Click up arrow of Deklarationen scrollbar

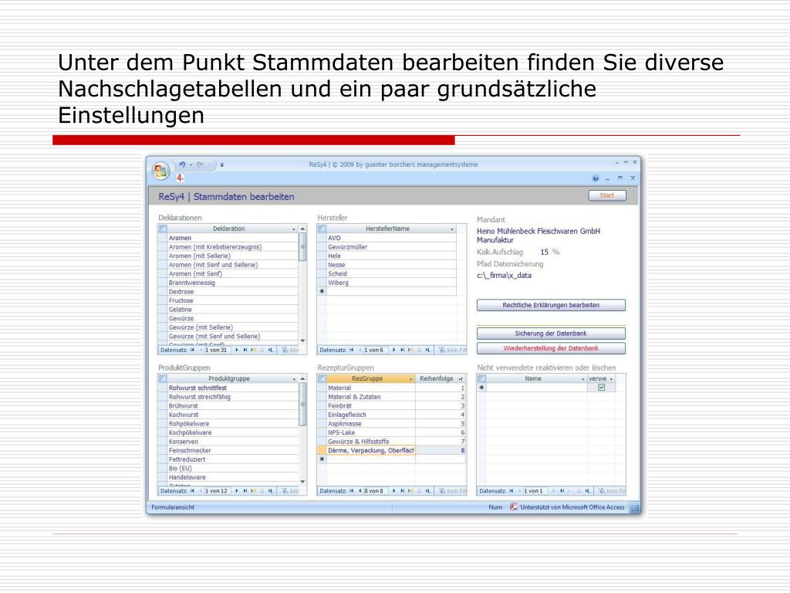(x=302, y=229)
